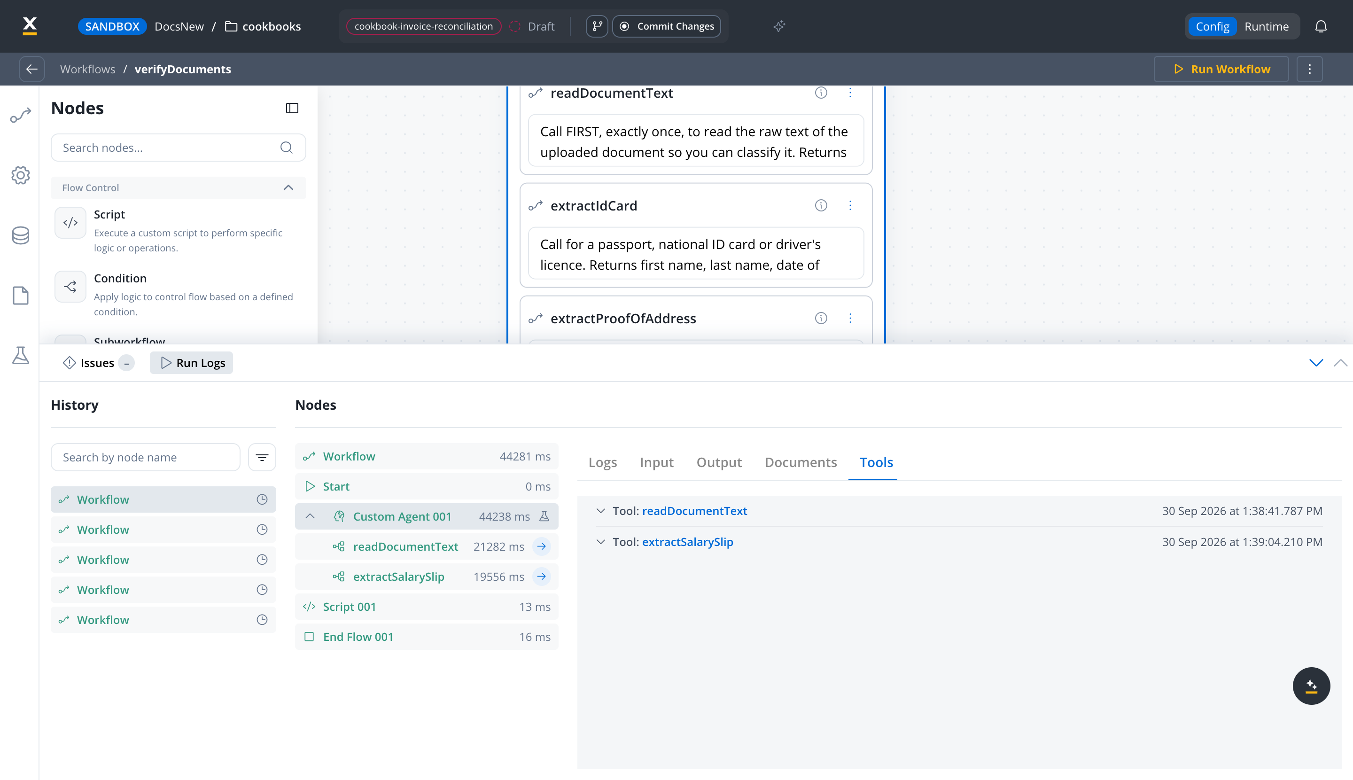Collapse bottom panel with blue down chevron
The image size is (1353, 780).
click(1316, 363)
